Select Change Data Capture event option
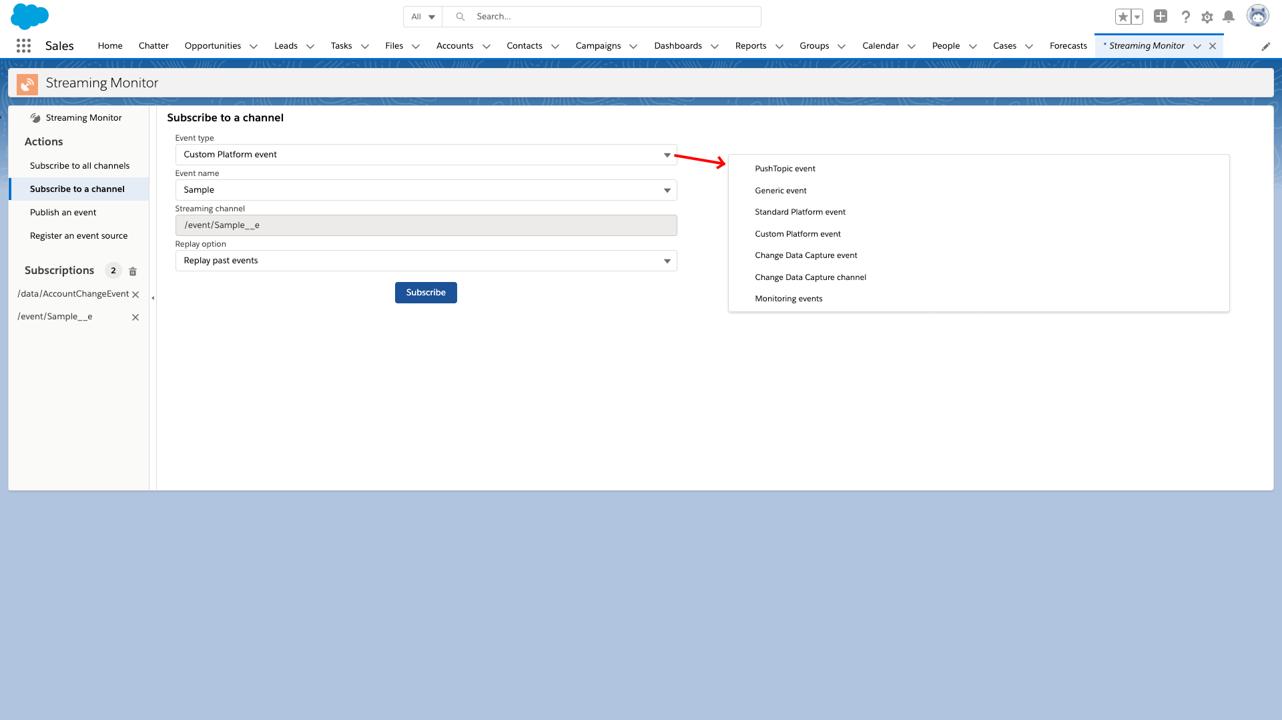The width and height of the screenshot is (1282, 720). click(806, 255)
